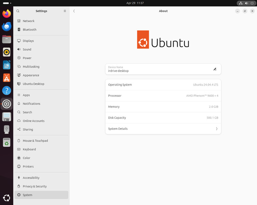Select Keyboard settings
The image size is (257, 205).
41,149
